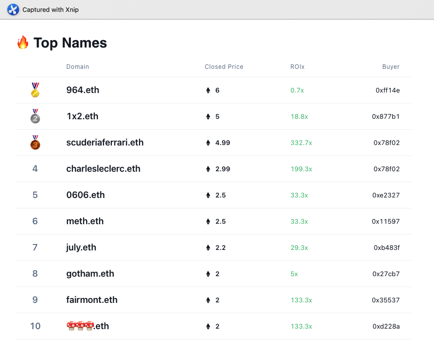The image size is (434, 341).
Task: Click rank number 7
Action: 35,247
